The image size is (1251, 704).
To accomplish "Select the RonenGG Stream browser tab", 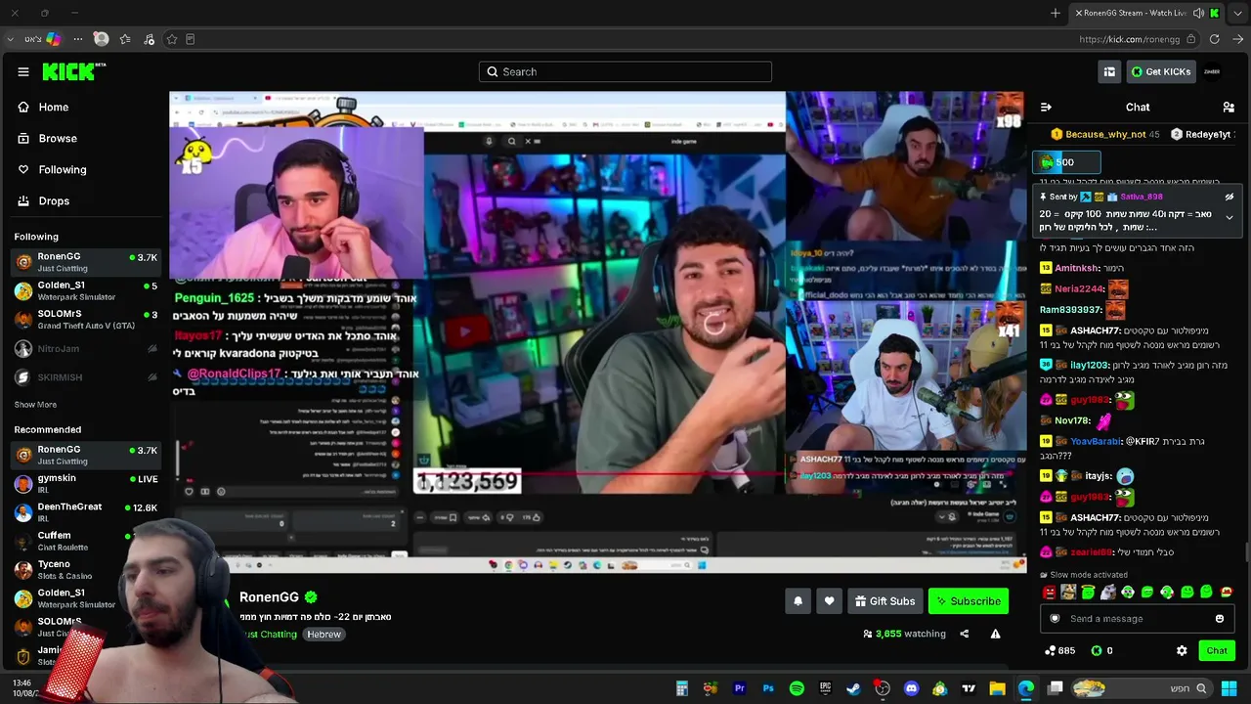I will coord(1146,13).
